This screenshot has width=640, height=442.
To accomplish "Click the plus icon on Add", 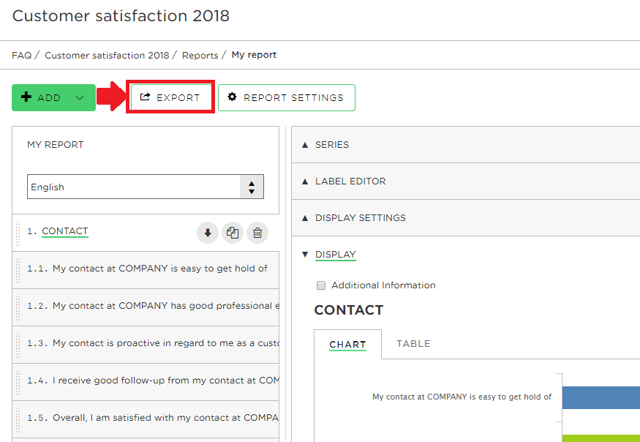I will point(26,97).
